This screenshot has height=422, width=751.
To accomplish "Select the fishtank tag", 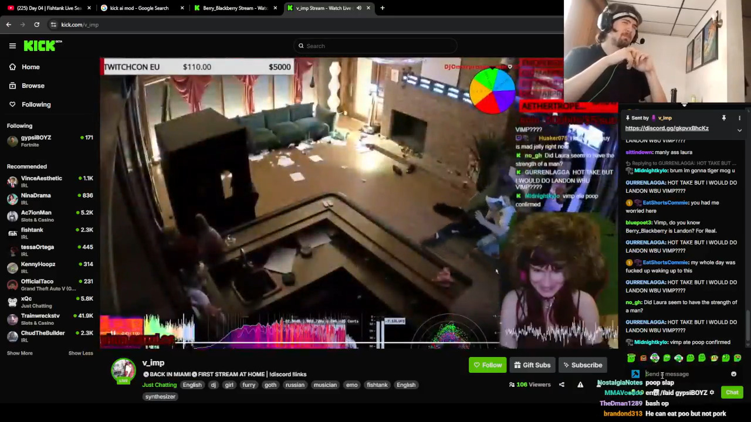I will 377,385.
